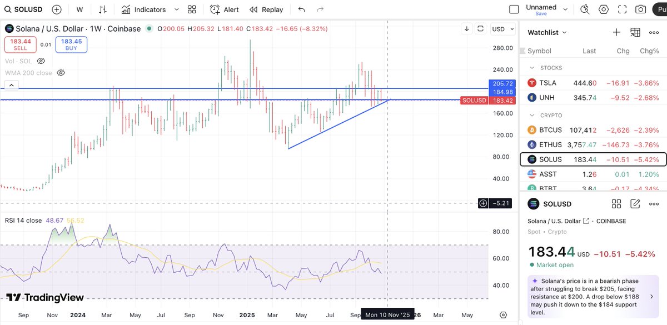Click the SELL 183.44 button

[20, 44]
